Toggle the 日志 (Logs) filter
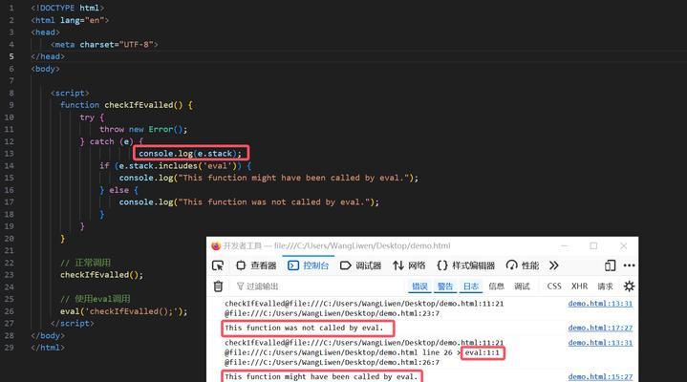The image size is (687, 382). [470, 286]
